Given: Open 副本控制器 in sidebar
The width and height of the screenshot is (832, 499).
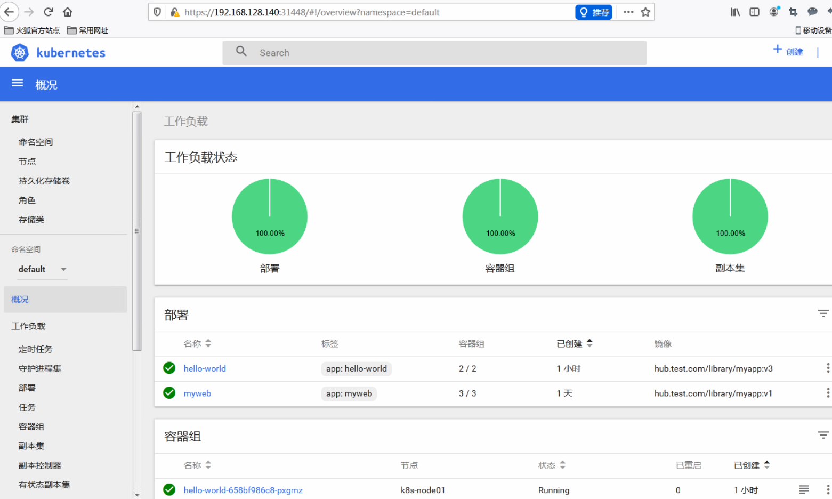Looking at the screenshot, I should (40, 465).
